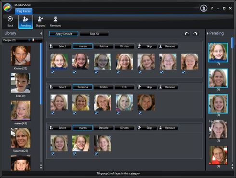Add a new person with the plus icon
The width and height of the screenshot is (236, 178).
coord(29,40)
